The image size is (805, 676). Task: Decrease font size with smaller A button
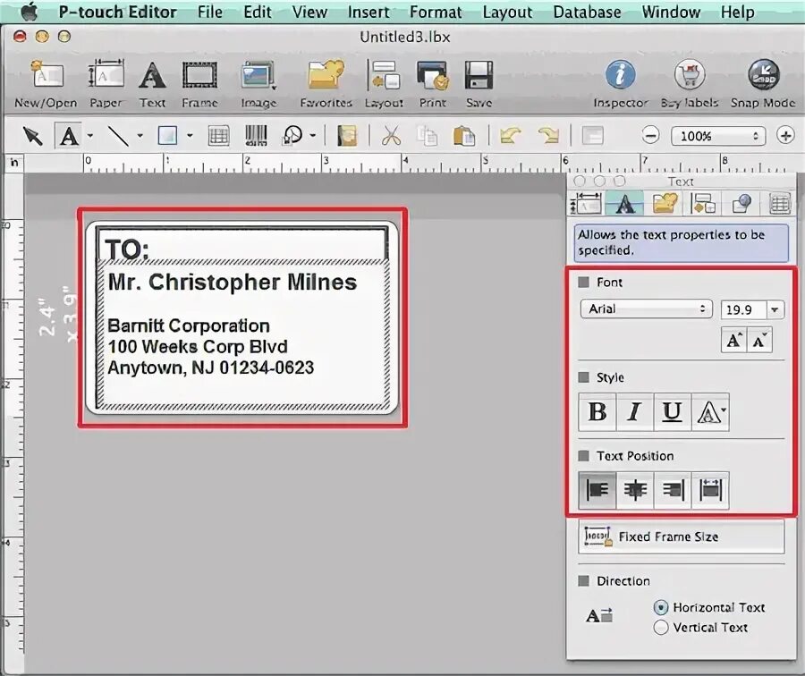coord(759,340)
